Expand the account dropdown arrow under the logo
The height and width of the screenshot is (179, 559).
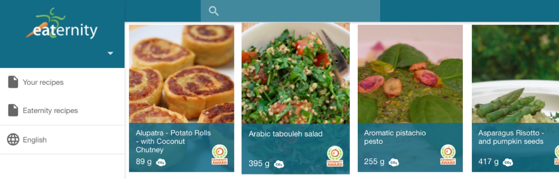pos(111,53)
